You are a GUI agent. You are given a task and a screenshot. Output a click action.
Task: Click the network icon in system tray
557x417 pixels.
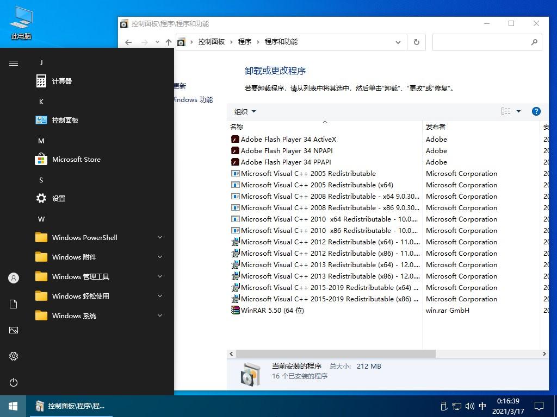(x=457, y=406)
